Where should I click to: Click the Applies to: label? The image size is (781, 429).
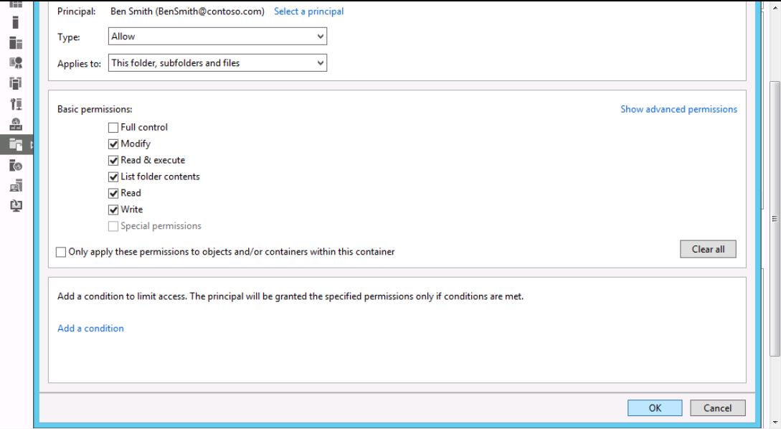pos(79,64)
